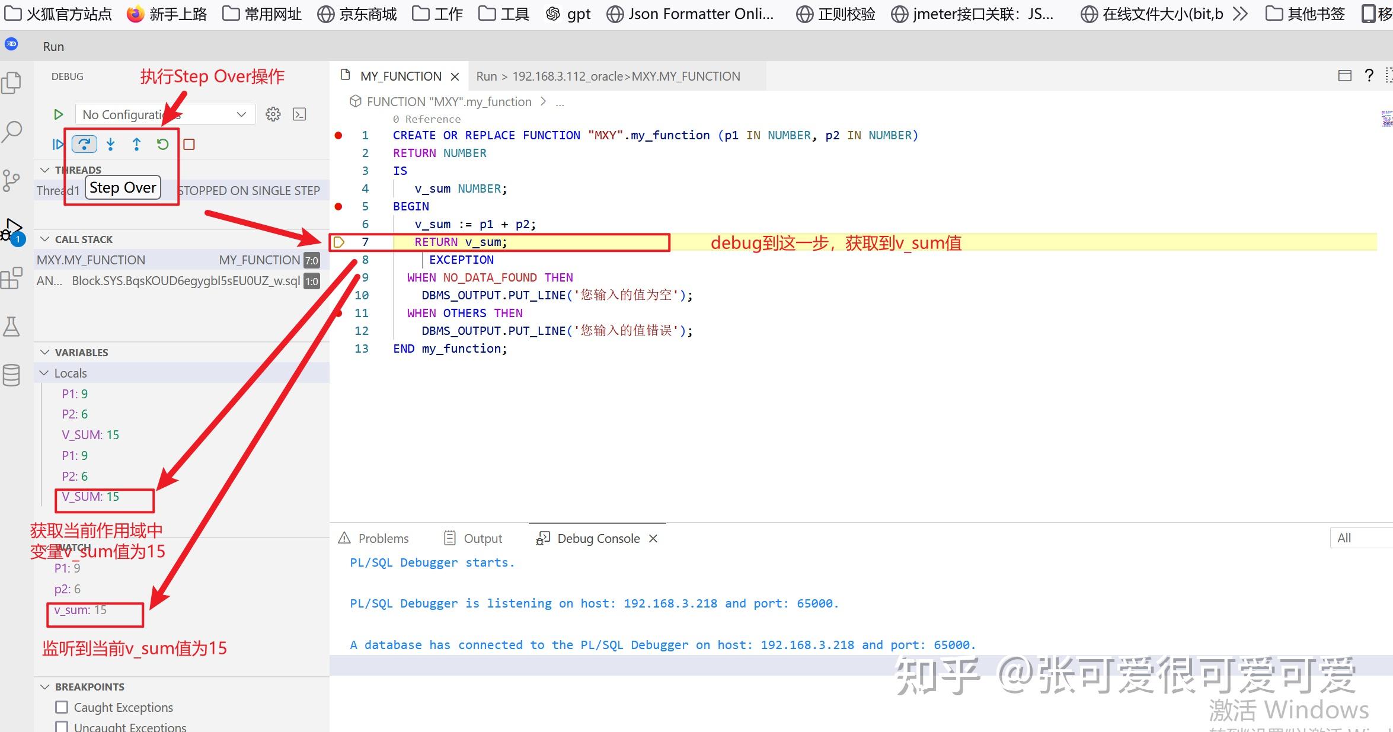This screenshot has height=732, width=1393.
Task: Collapse the Locals variables group
Action: 44,373
